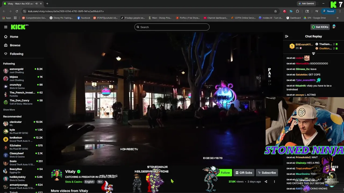Click BillEvansN11 top gifter entry

[x=301, y=46]
